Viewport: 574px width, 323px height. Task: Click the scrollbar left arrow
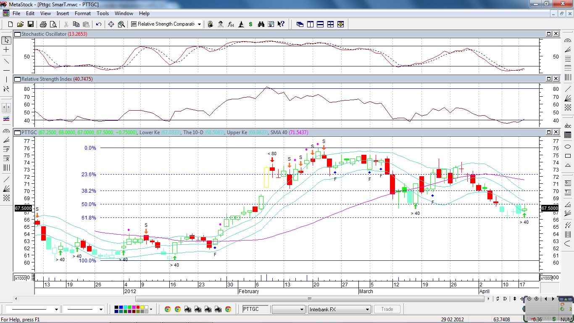coord(17,299)
